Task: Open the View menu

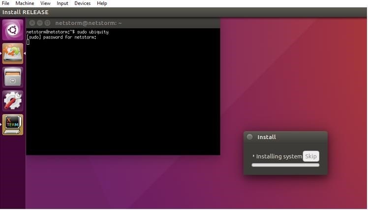Action: point(45,3)
